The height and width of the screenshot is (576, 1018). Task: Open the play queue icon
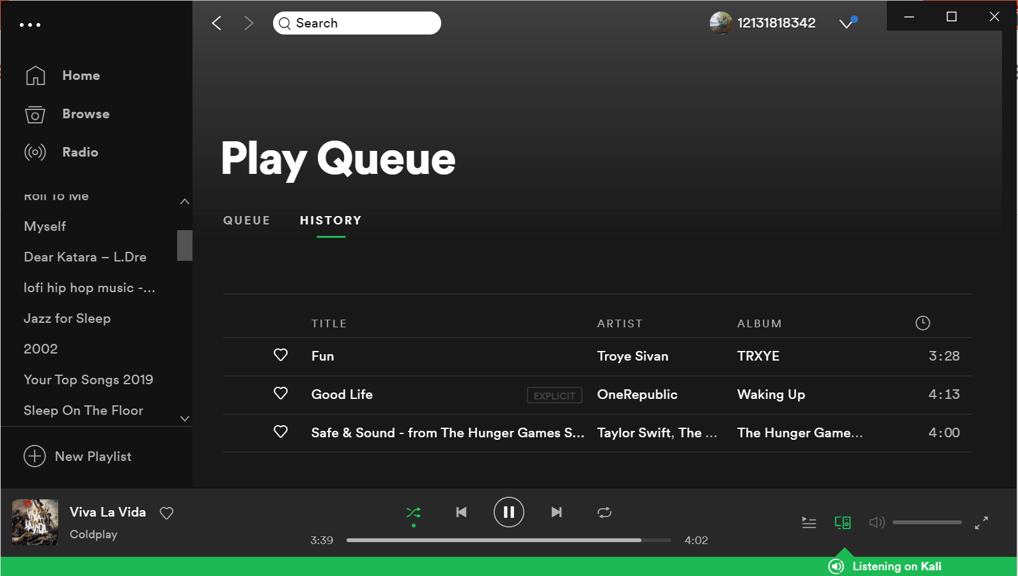point(809,523)
